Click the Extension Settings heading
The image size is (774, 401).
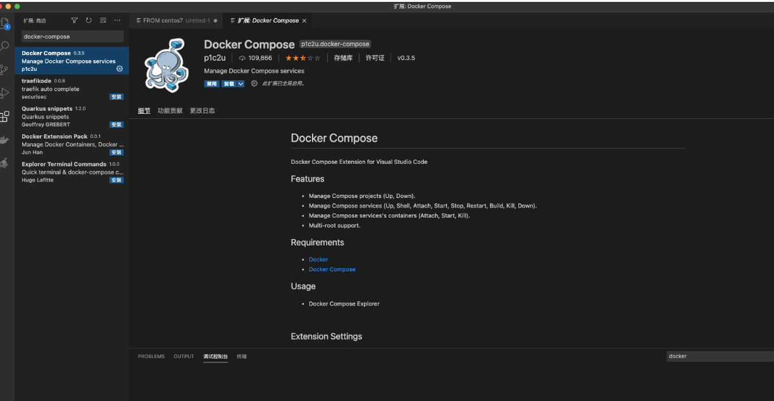327,336
